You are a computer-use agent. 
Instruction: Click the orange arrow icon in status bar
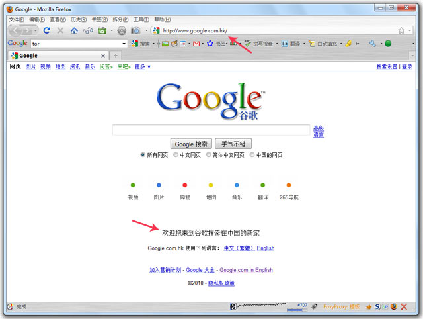click(x=369, y=307)
